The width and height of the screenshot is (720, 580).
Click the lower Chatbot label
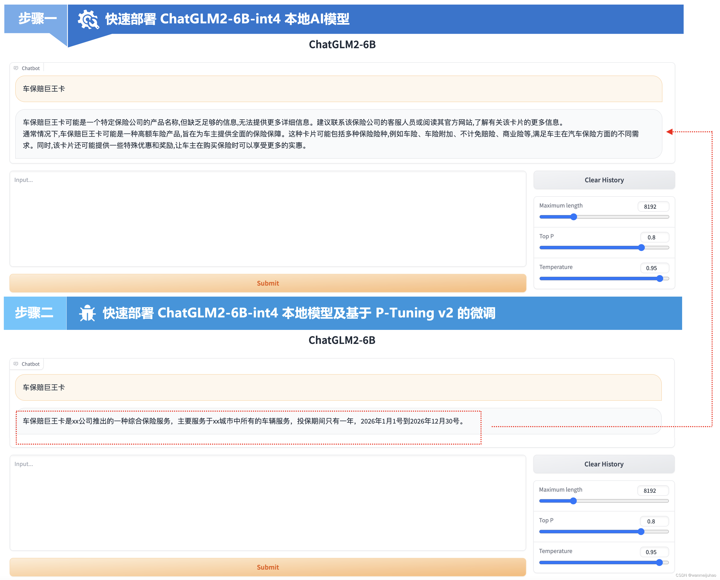[x=31, y=364]
